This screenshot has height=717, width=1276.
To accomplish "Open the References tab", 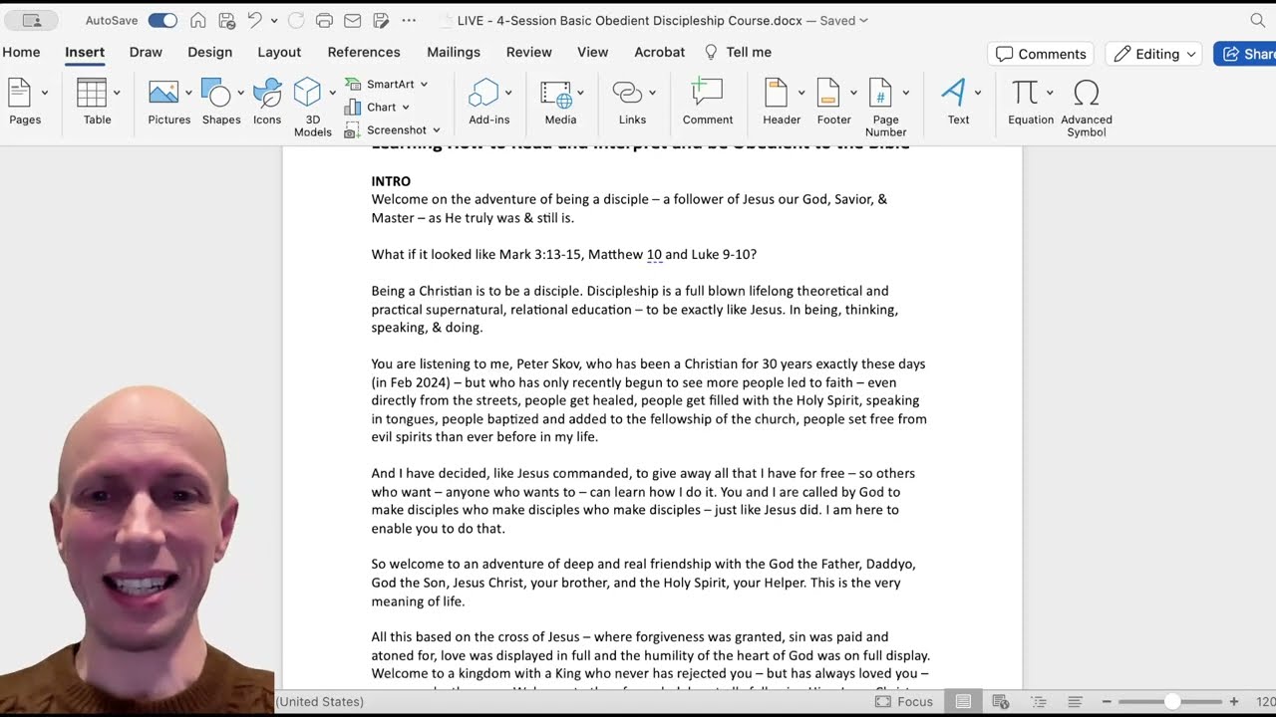I will [x=364, y=52].
